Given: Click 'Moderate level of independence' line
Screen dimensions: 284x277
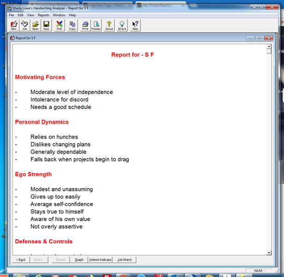Looking at the screenshot, I should (x=72, y=92).
